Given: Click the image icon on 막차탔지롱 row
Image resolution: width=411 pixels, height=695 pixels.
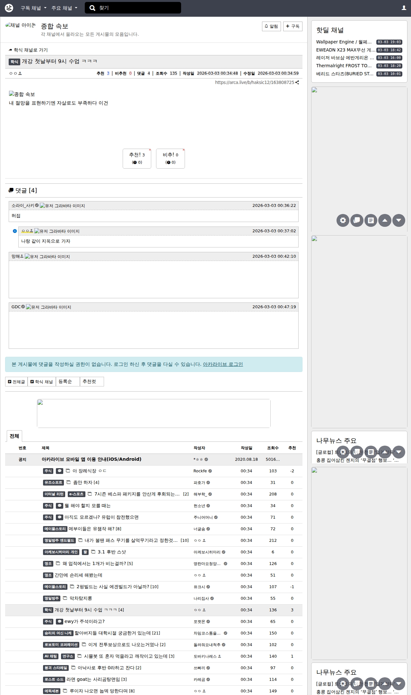Looking at the screenshot, I should pyautogui.click(x=65, y=598).
